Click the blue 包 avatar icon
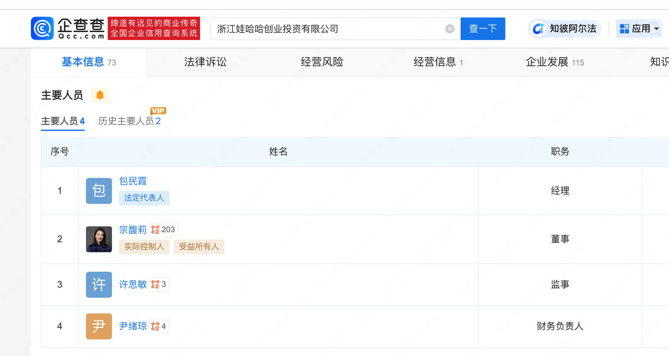Viewport: 669px width, 356px height. coord(99,191)
